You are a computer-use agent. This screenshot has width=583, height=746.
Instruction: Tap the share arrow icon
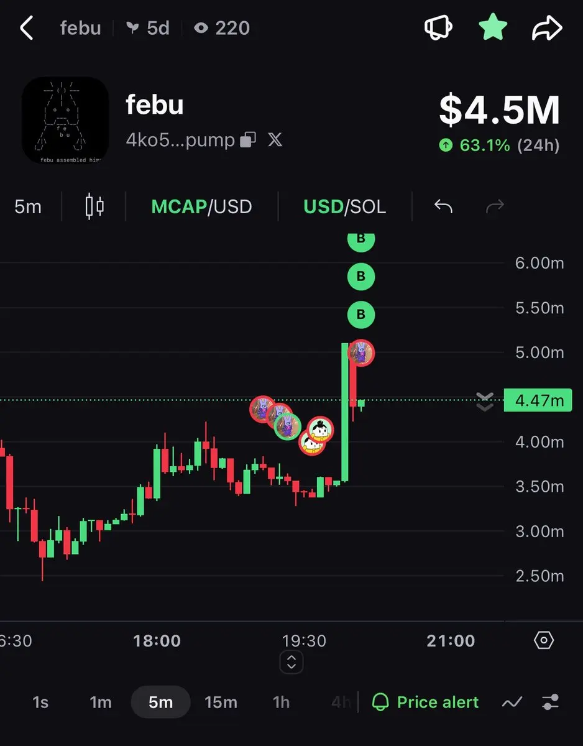547,28
